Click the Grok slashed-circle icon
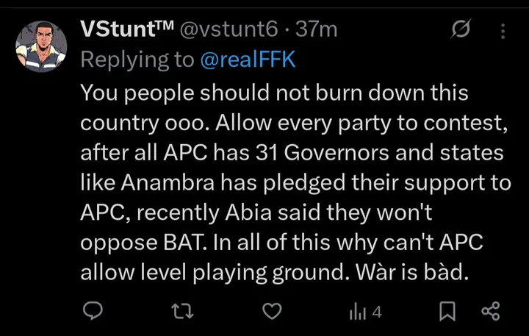This screenshot has width=529, height=336. pyautogui.click(x=461, y=30)
